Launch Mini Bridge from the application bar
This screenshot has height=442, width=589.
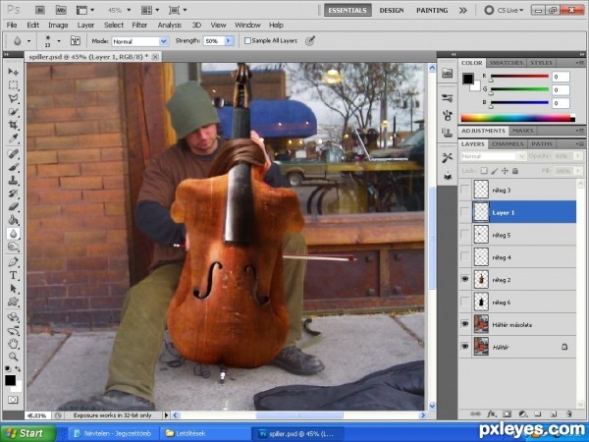[x=61, y=10]
